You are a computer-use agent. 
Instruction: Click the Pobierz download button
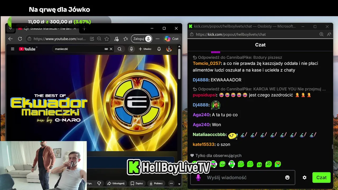click(x=156, y=183)
